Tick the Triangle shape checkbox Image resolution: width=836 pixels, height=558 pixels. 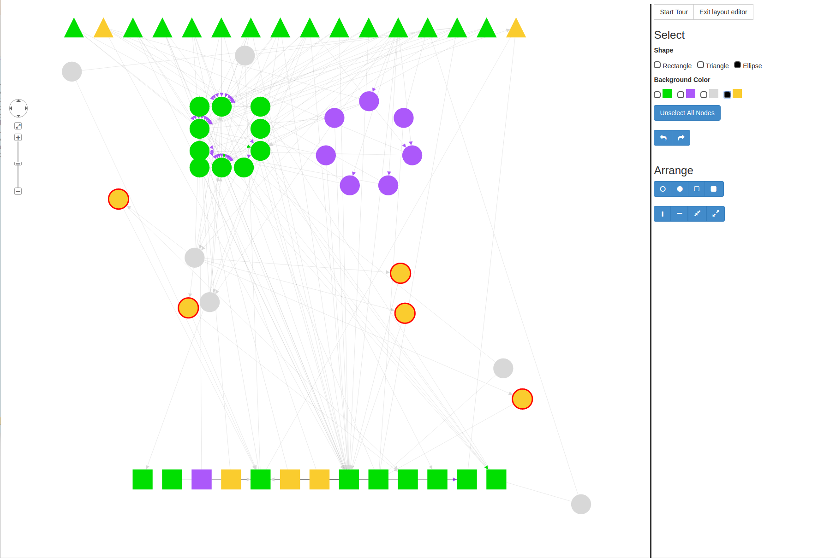(700, 65)
